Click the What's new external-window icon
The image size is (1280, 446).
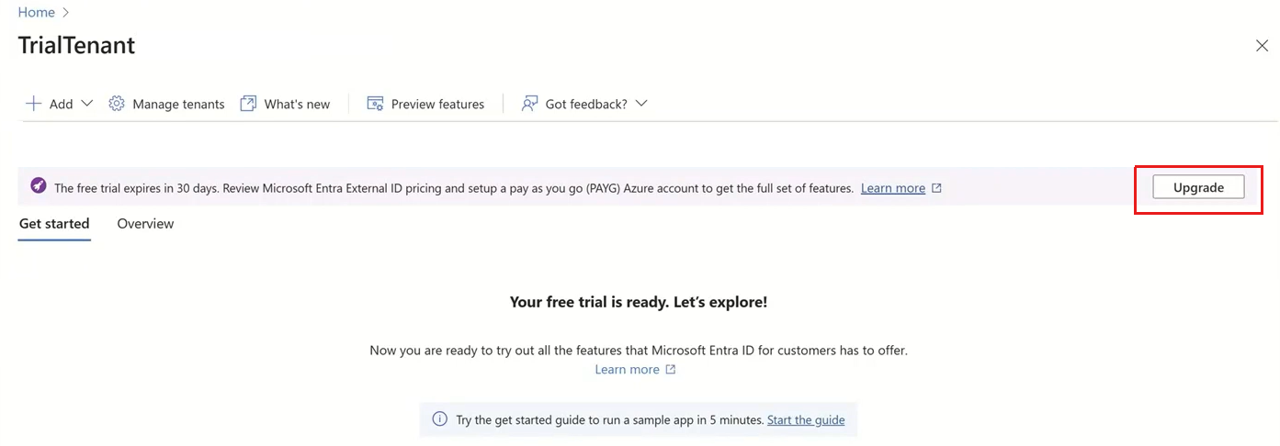(x=248, y=104)
